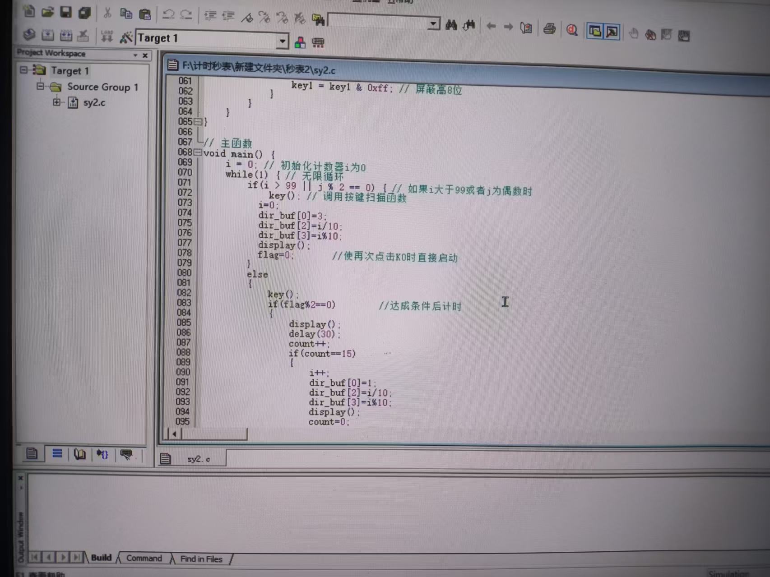Rebuild all target files
Screen dimensions: 770x577
(66, 35)
